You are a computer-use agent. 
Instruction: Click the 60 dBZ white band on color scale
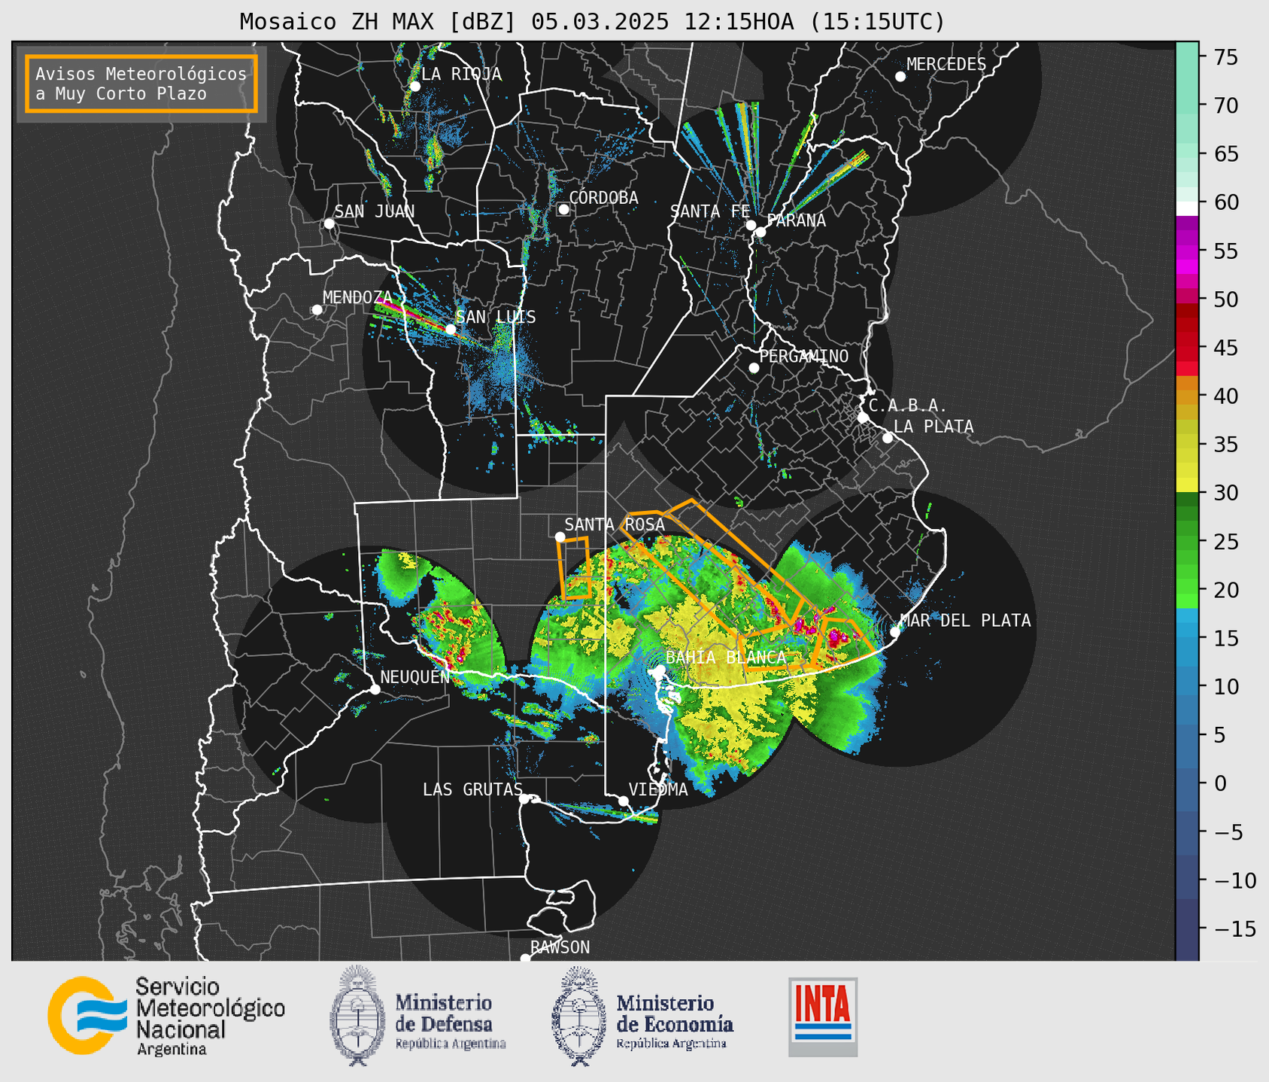pyautogui.click(x=1187, y=208)
